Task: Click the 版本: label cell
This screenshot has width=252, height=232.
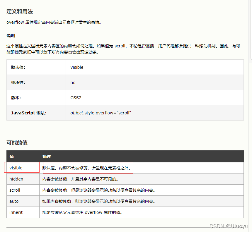Action: tap(36, 98)
